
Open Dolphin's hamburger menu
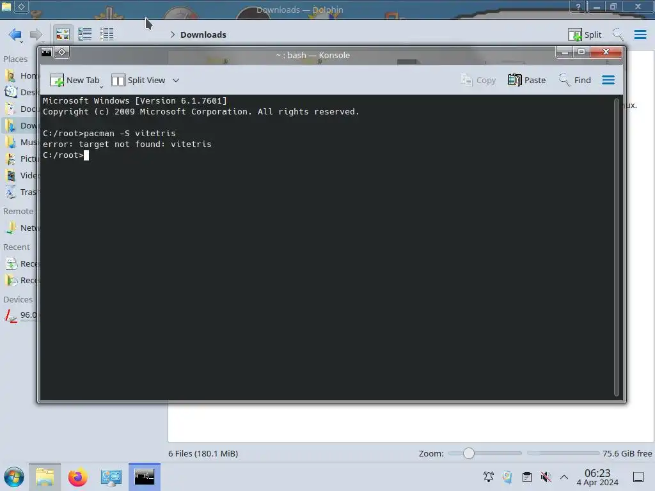640,35
